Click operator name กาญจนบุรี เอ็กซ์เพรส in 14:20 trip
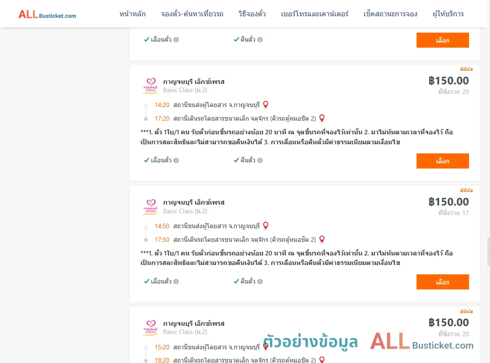Image resolution: width=490 pixels, height=363 pixels. pos(194,82)
